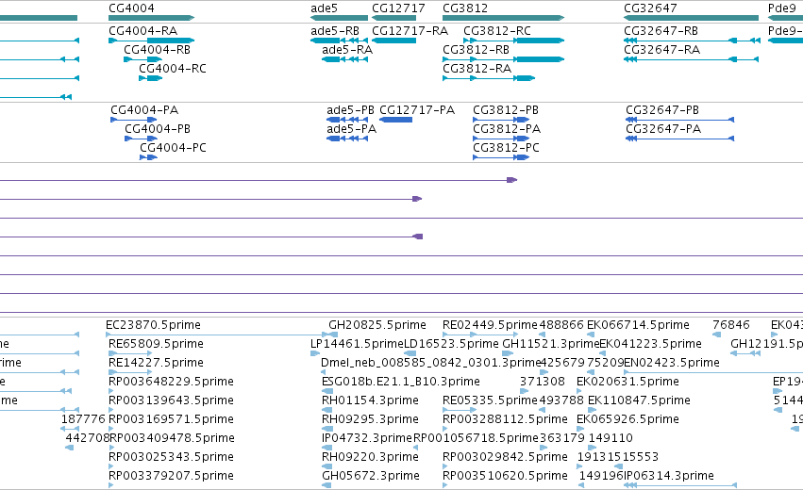The width and height of the screenshot is (803, 490).
Task: Select the CG32647 gene label
Action: [650, 8]
